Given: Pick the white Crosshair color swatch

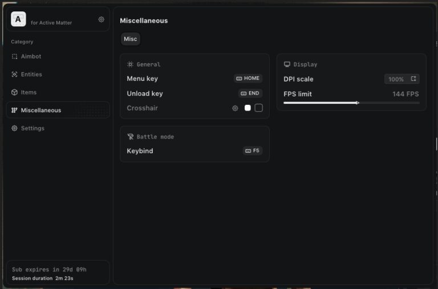Looking at the screenshot, I should (248, 108).
